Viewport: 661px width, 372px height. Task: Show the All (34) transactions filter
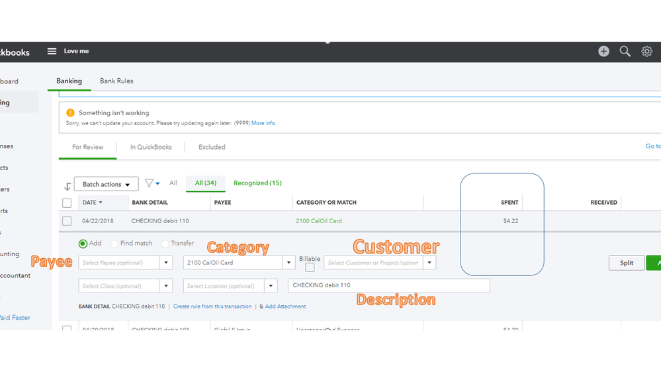tap(206, 183)
